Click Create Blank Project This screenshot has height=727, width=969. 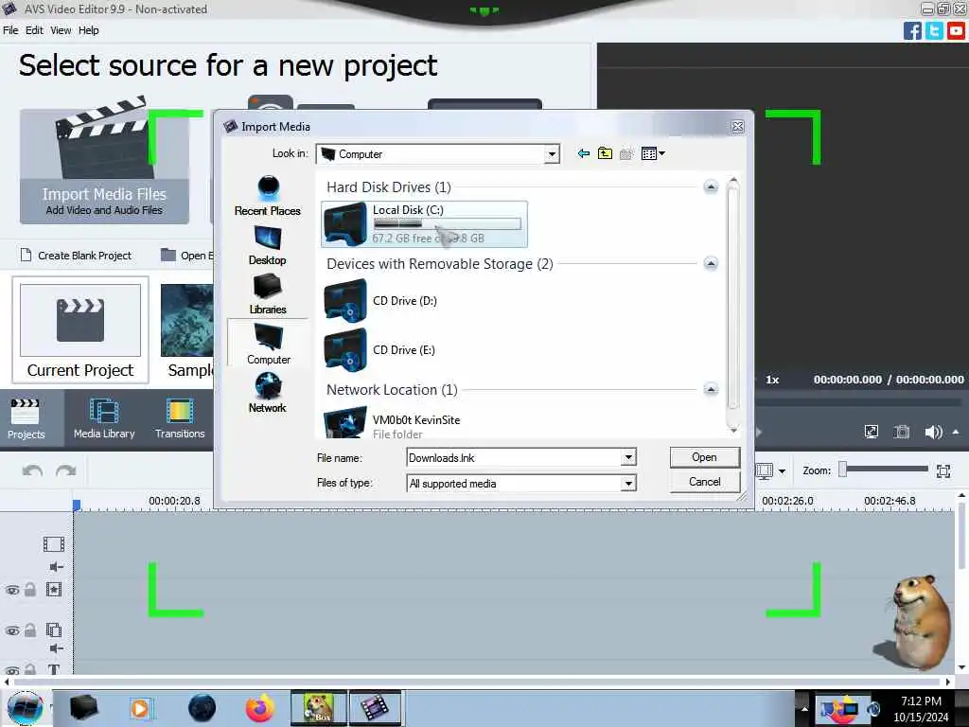point(76,256)
